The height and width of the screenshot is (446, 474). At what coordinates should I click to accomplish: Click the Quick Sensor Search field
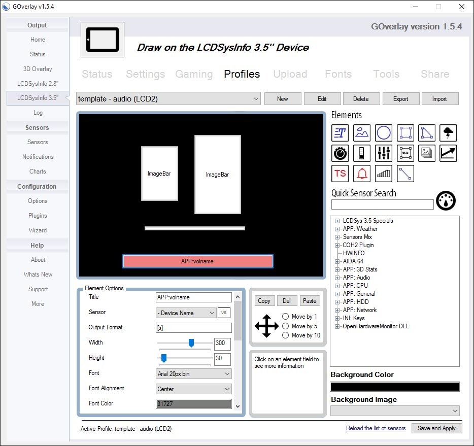383,204
